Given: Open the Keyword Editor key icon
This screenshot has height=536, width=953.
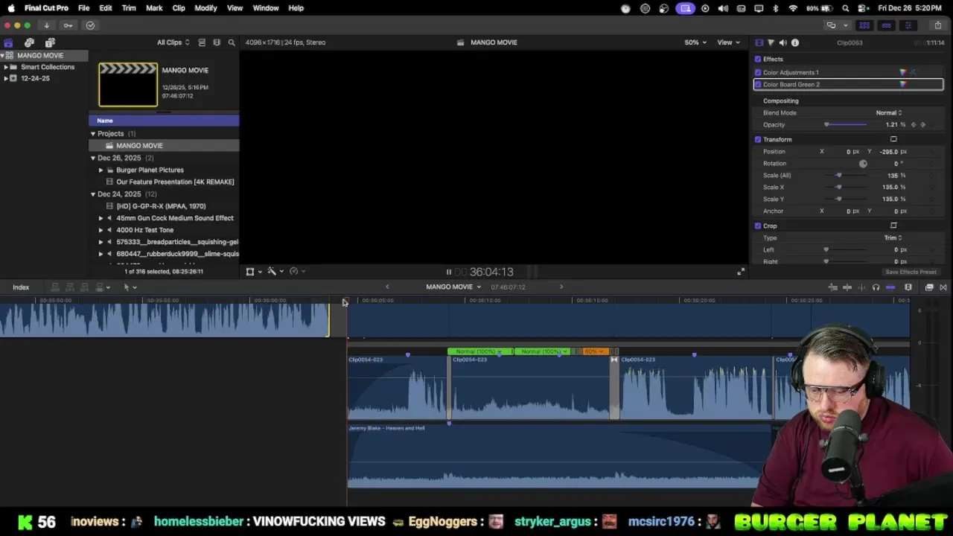Looking at the screenshot, I should [x=68, y=25].
